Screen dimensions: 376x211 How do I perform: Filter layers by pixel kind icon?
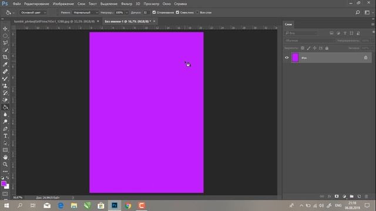(331, 33)
